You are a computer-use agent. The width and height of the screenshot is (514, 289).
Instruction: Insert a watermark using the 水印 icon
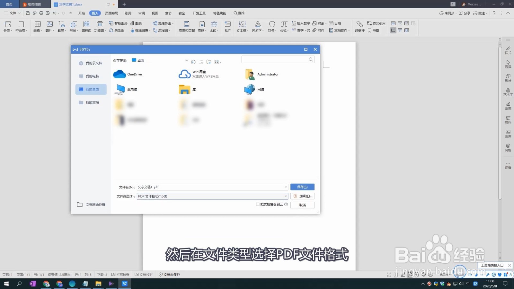[x=214, y=26]
